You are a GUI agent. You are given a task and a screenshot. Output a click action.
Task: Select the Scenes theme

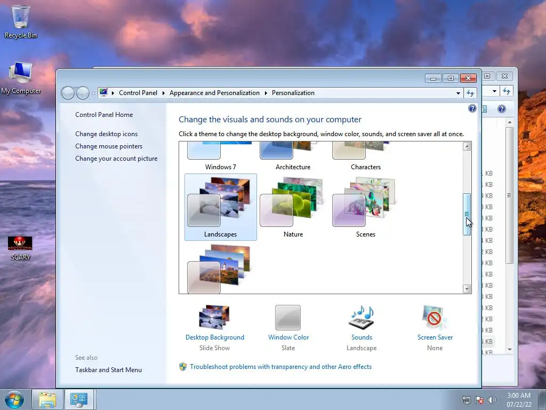(366, 207)
